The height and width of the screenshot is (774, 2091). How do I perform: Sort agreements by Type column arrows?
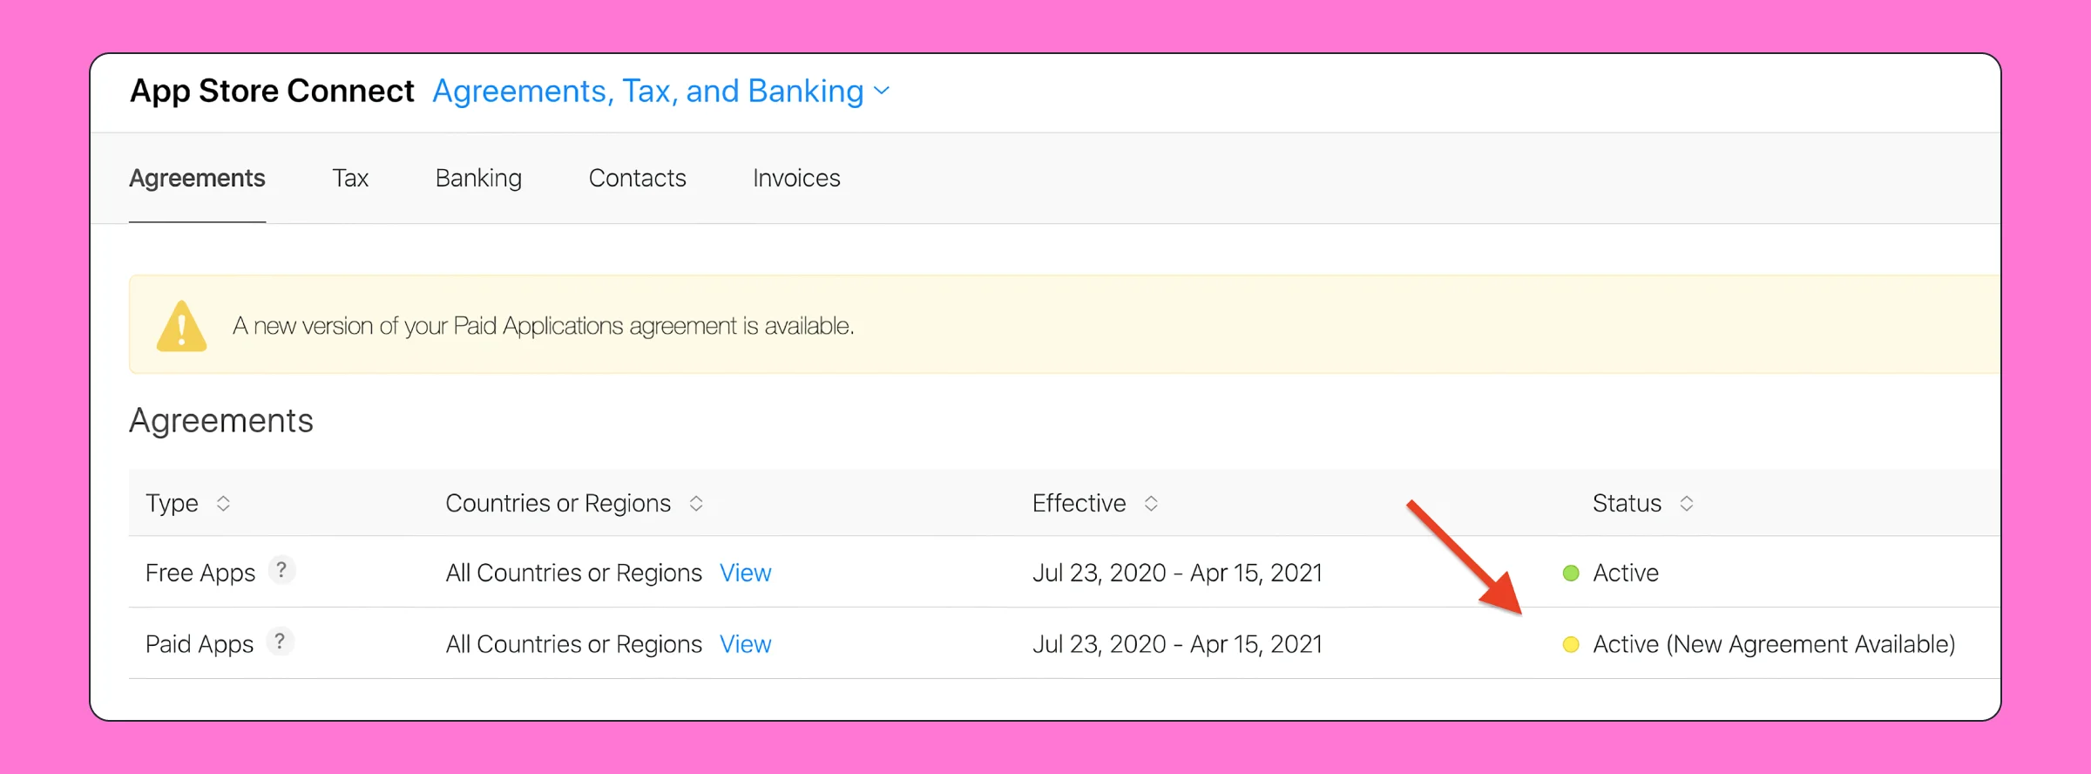tap(223, 504)
